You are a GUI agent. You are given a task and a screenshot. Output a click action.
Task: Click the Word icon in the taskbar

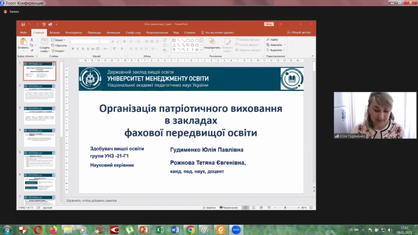(x=176, y=229)
